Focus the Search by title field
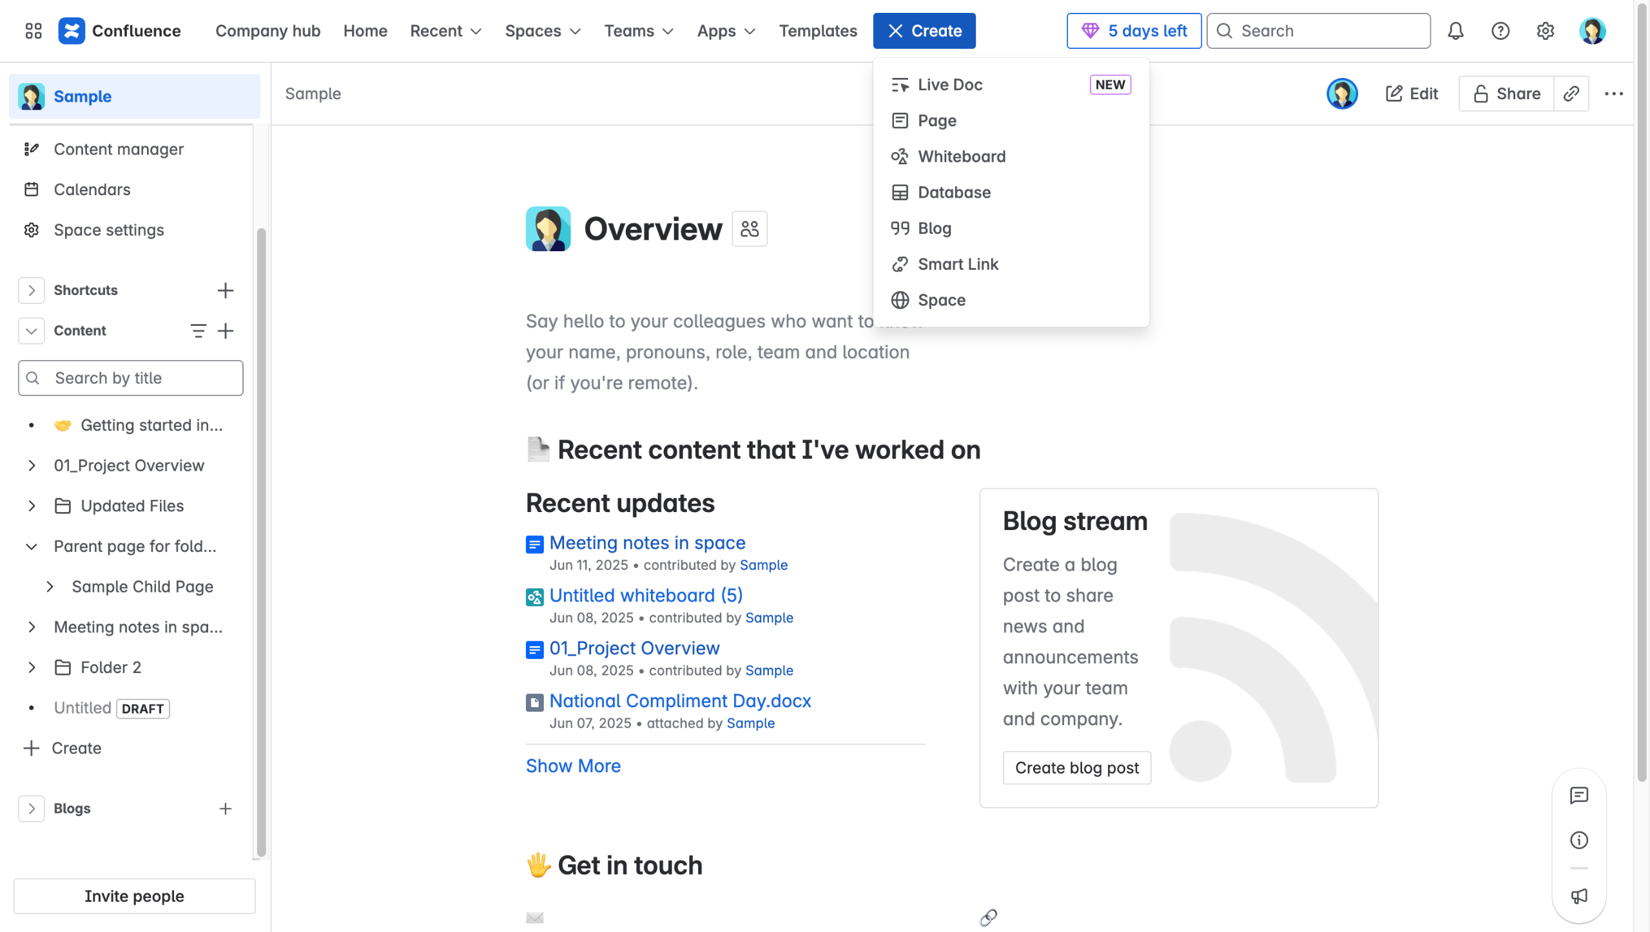The height and width of the screenshot is (932, 1650). click(131, 378)
